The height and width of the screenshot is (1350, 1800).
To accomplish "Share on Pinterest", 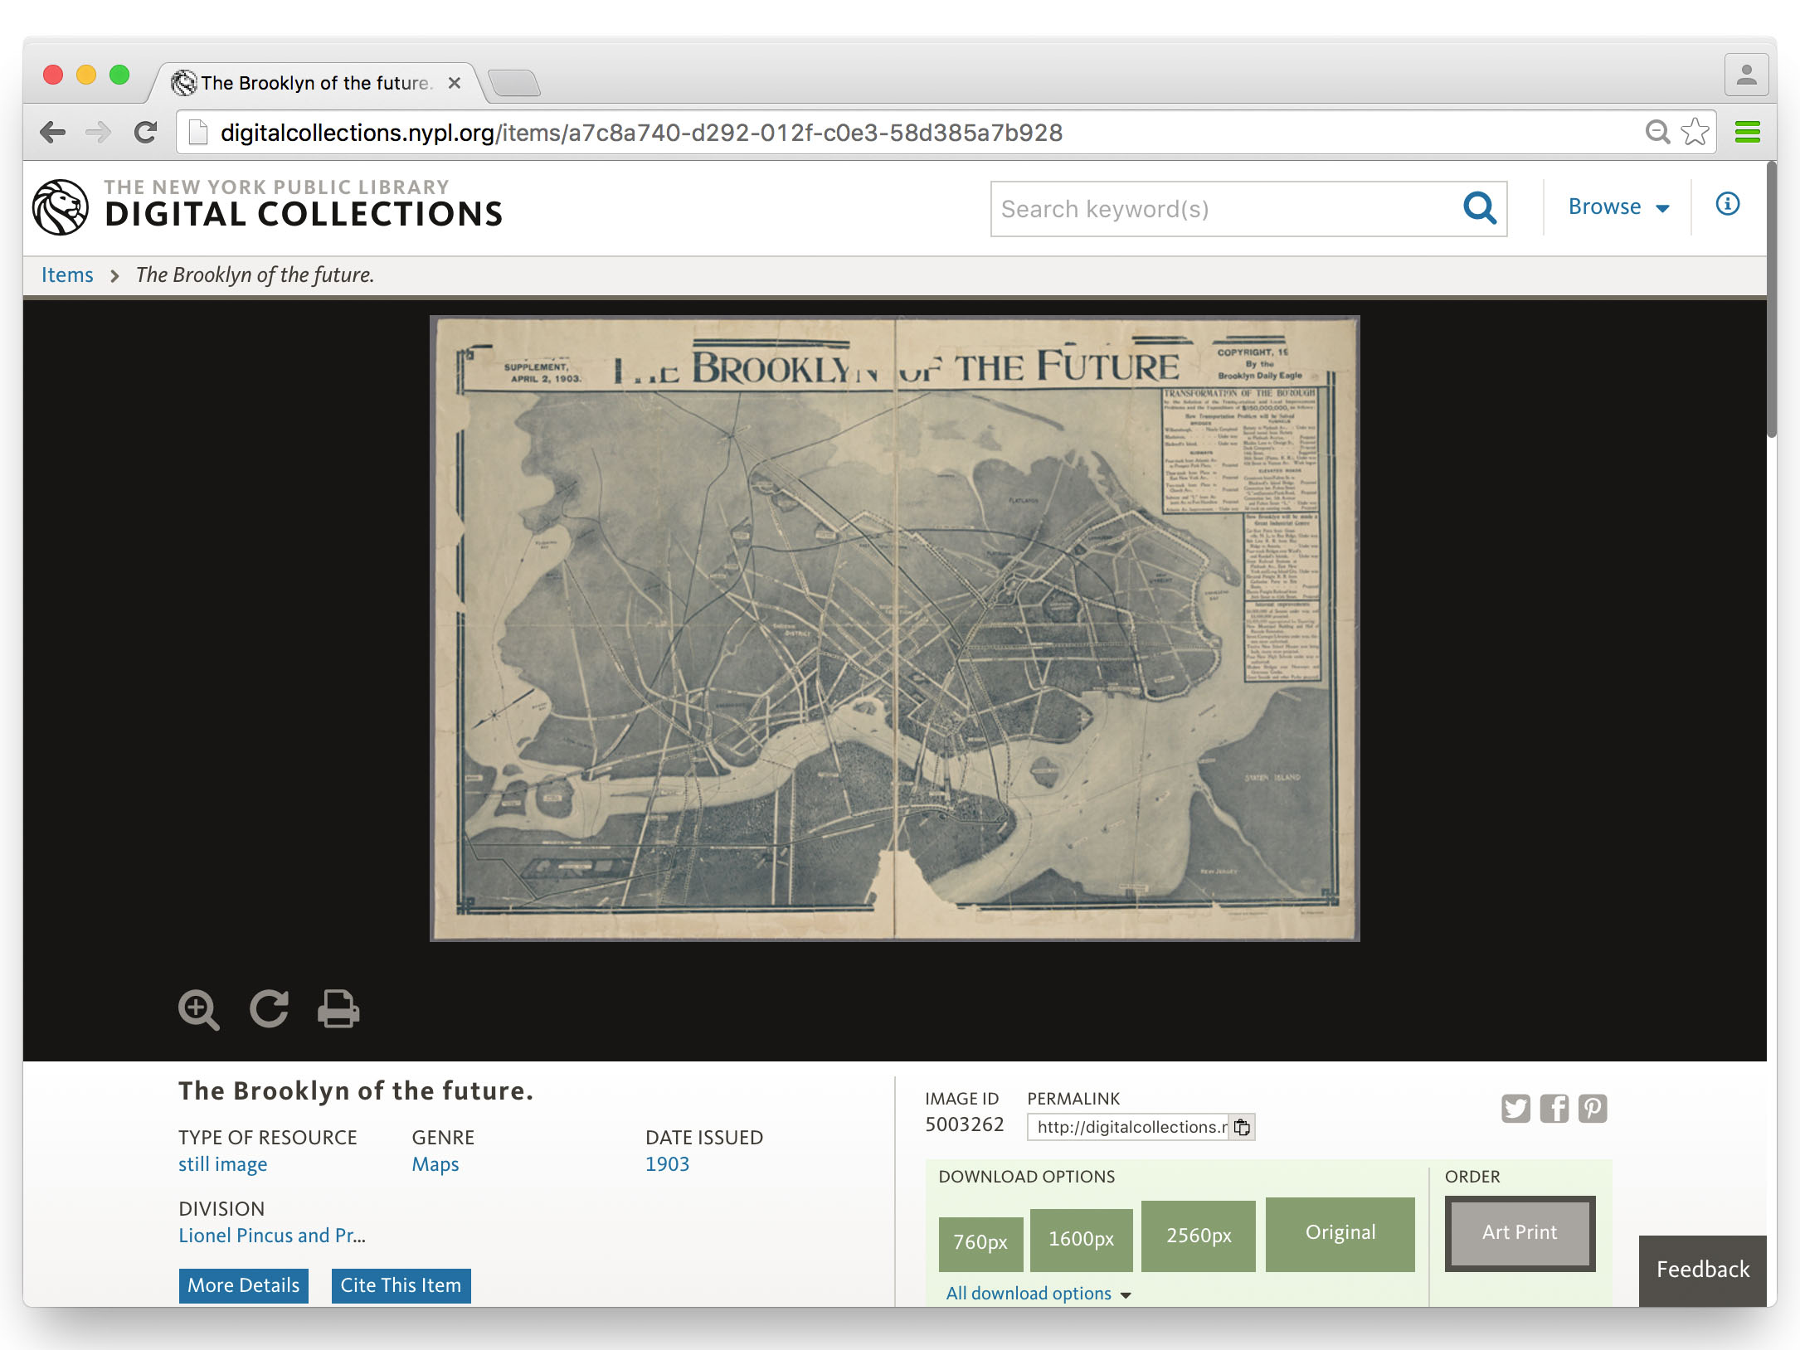I will (1593, 1109).
